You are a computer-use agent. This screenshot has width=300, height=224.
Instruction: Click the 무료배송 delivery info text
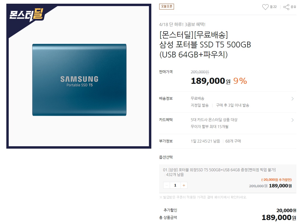[x=197, y=98]
